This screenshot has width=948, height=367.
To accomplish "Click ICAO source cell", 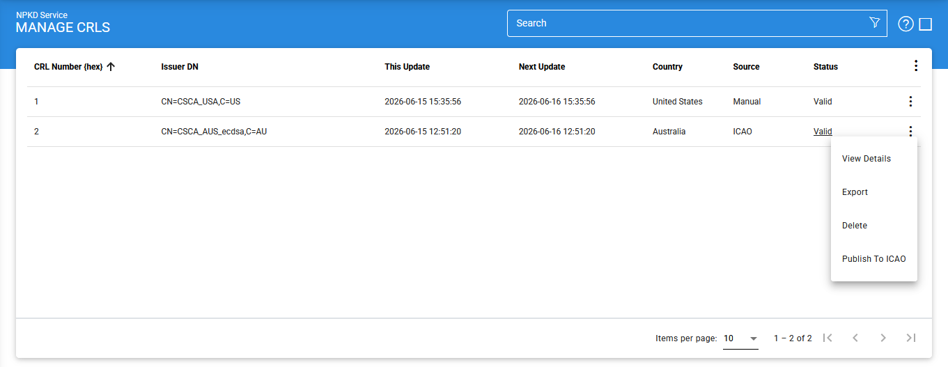I will (x=743, y=131).
